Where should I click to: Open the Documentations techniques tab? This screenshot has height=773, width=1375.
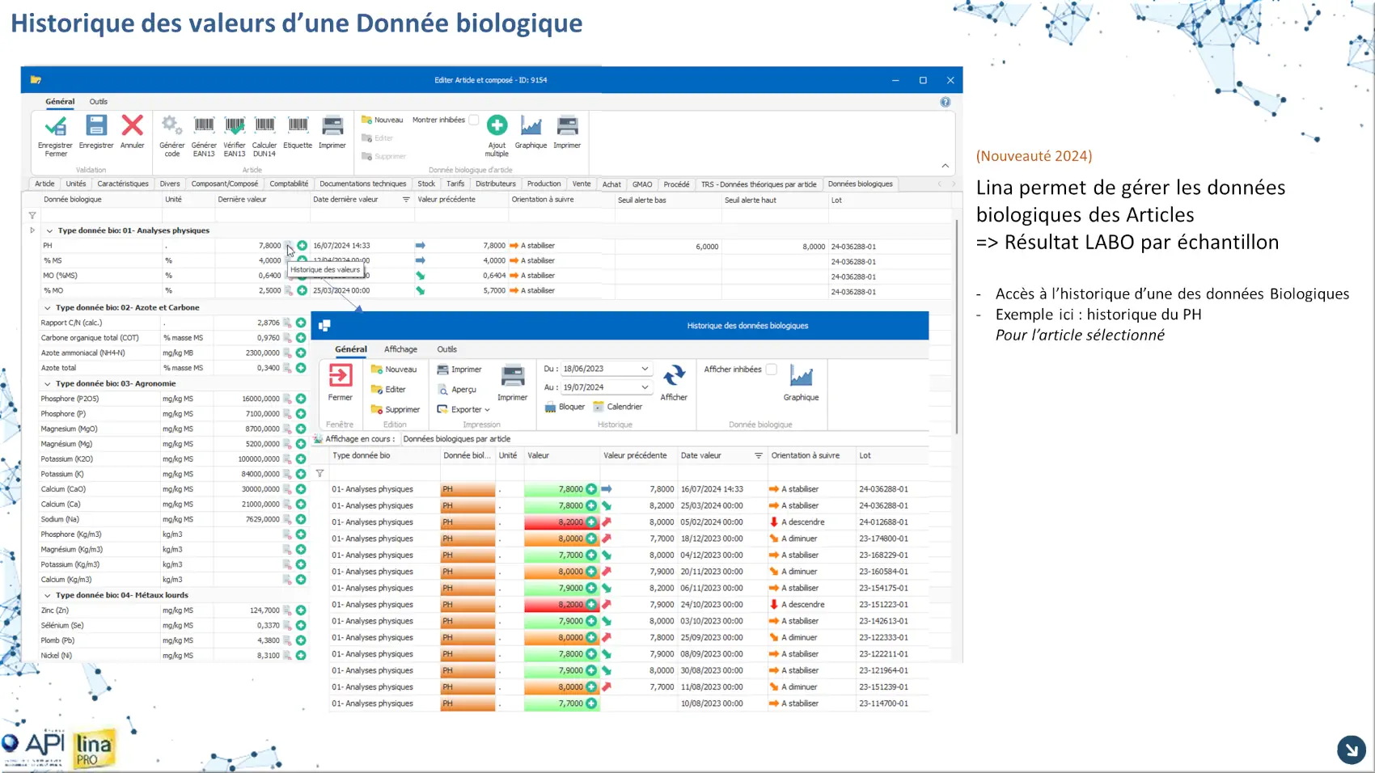coord(363,184)
